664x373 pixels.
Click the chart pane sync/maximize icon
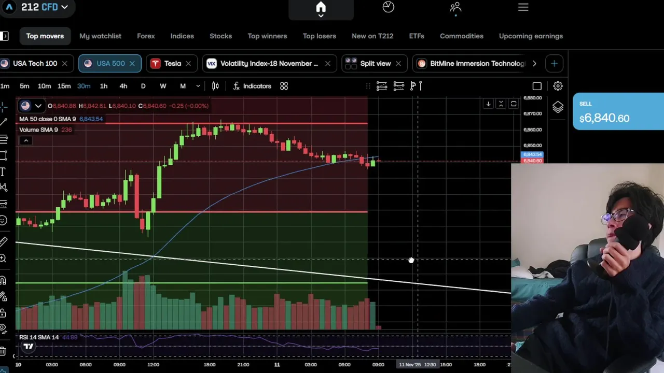coord(513,104)
